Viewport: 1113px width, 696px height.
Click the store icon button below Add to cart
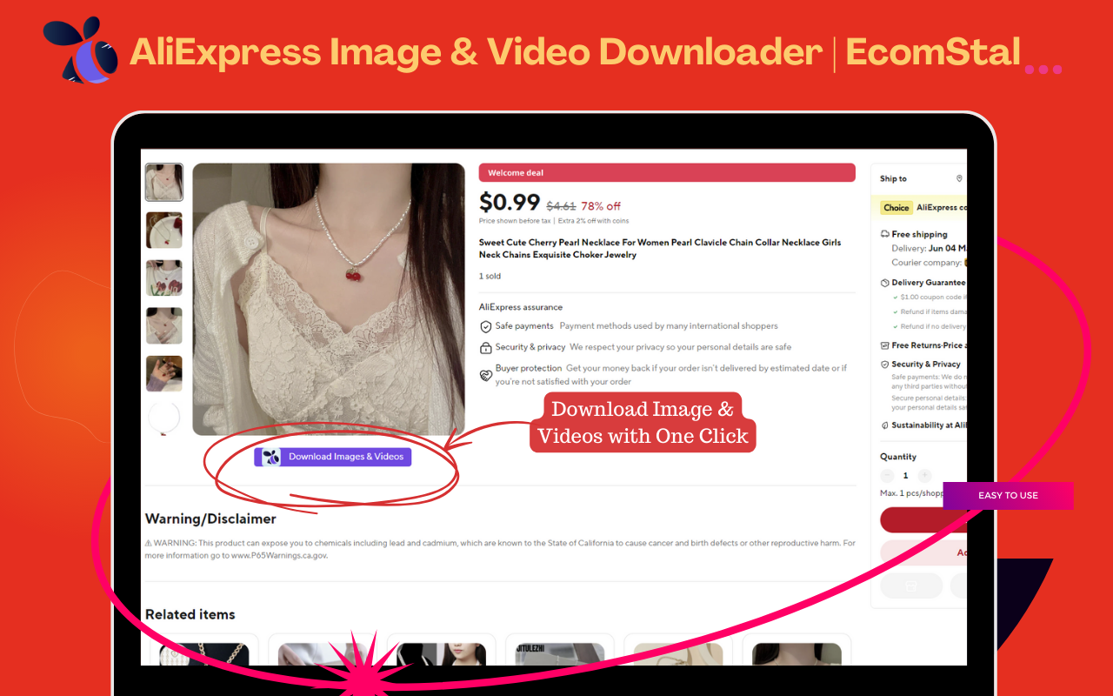pos(911,586)
